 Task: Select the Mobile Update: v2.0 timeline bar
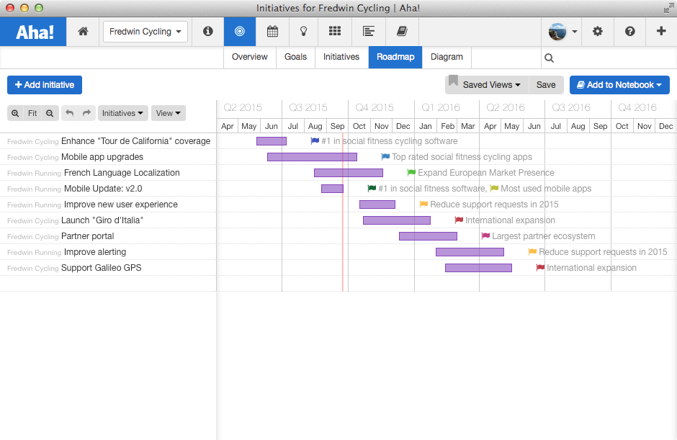coord(332,188)
